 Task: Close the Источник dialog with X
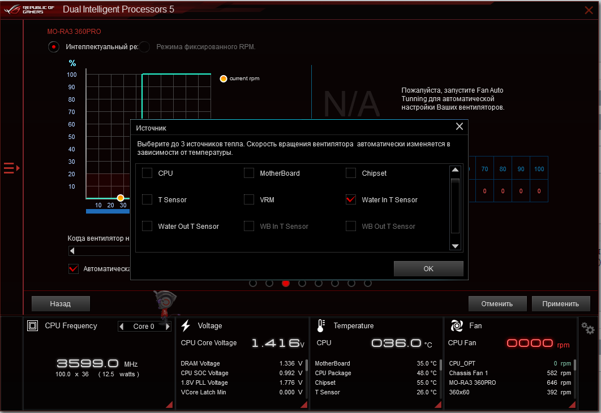[459, 127]
